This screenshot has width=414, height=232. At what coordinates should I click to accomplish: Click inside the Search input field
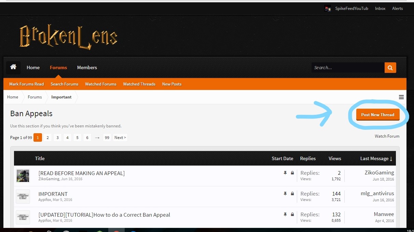pos(348,67)
